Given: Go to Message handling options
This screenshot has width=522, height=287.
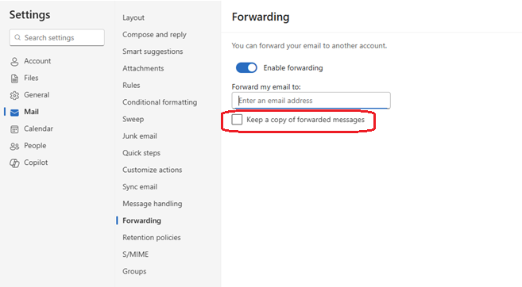Looking at the screenshot, I should tap(152, 204).
